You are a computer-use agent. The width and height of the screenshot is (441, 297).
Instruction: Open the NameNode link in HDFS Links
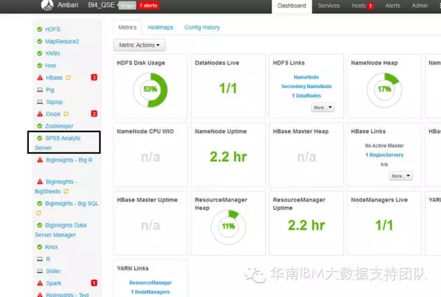pyautogui.click(x=306, y=77)
